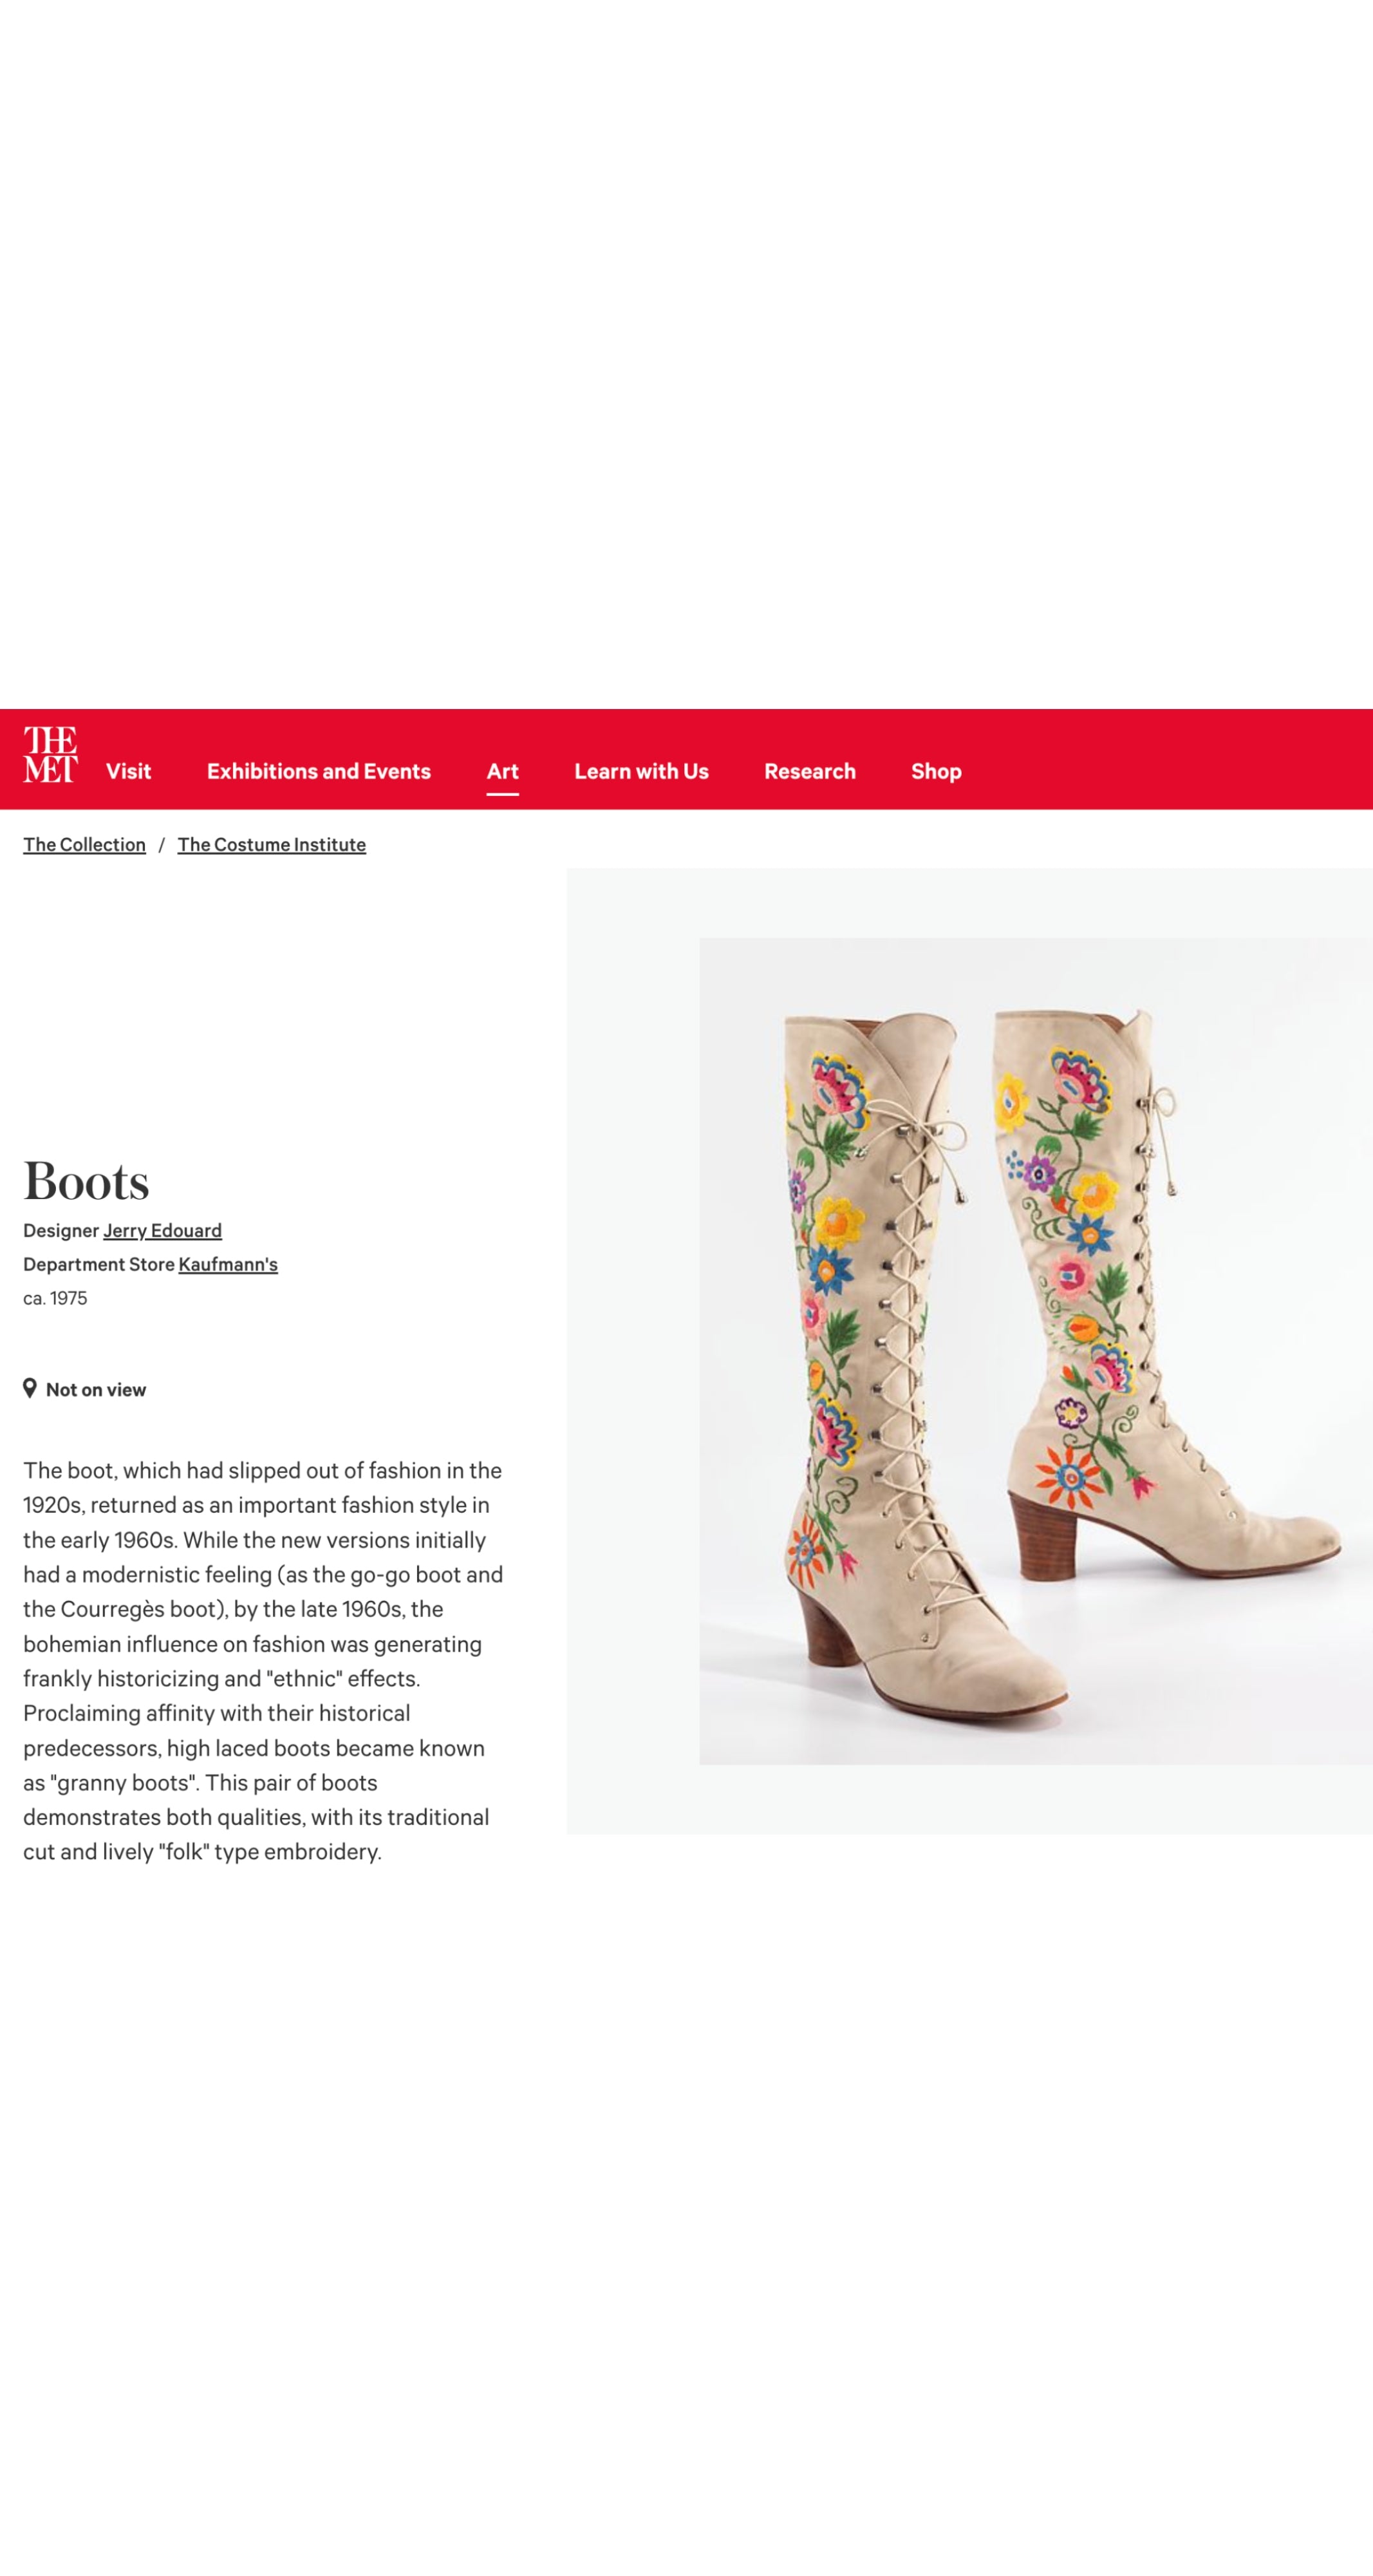
Task: Open the Learn with Us menu
Action: pyautogui.click(x=642, y=771)
